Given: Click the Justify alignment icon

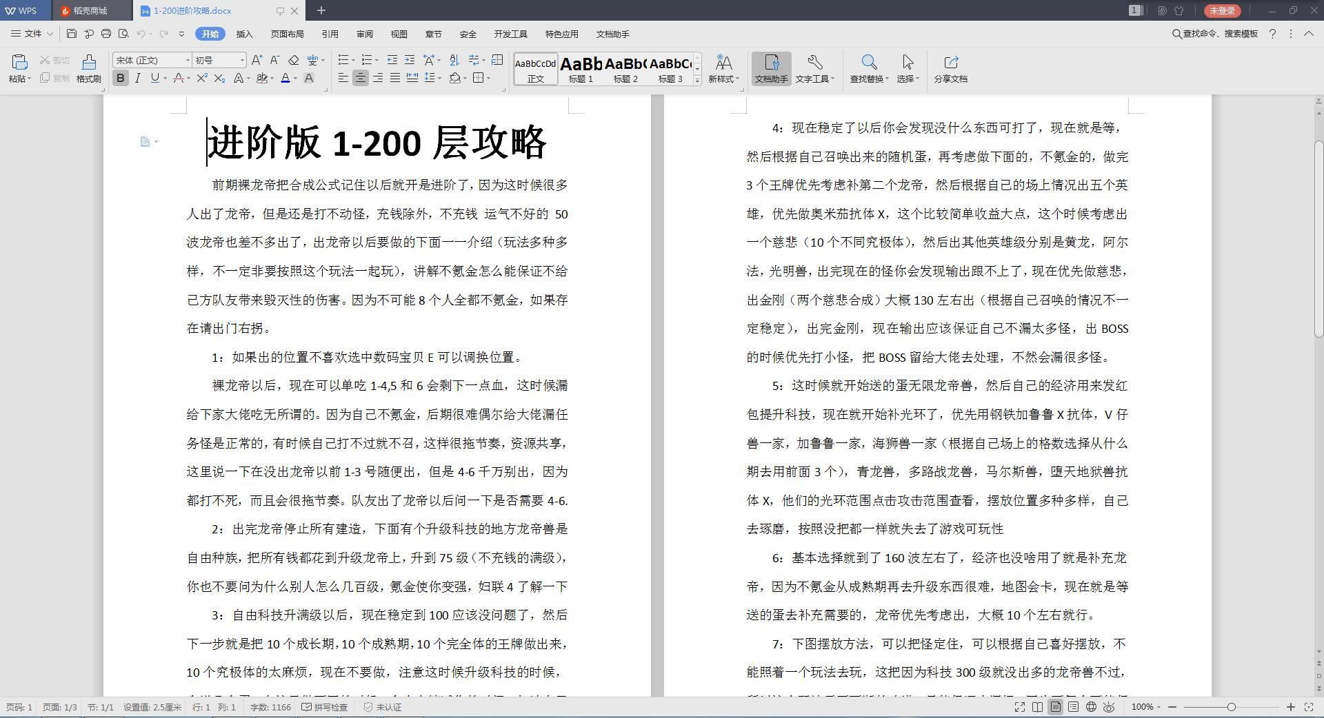Looking at the screenshot, I should pos(395,78).
